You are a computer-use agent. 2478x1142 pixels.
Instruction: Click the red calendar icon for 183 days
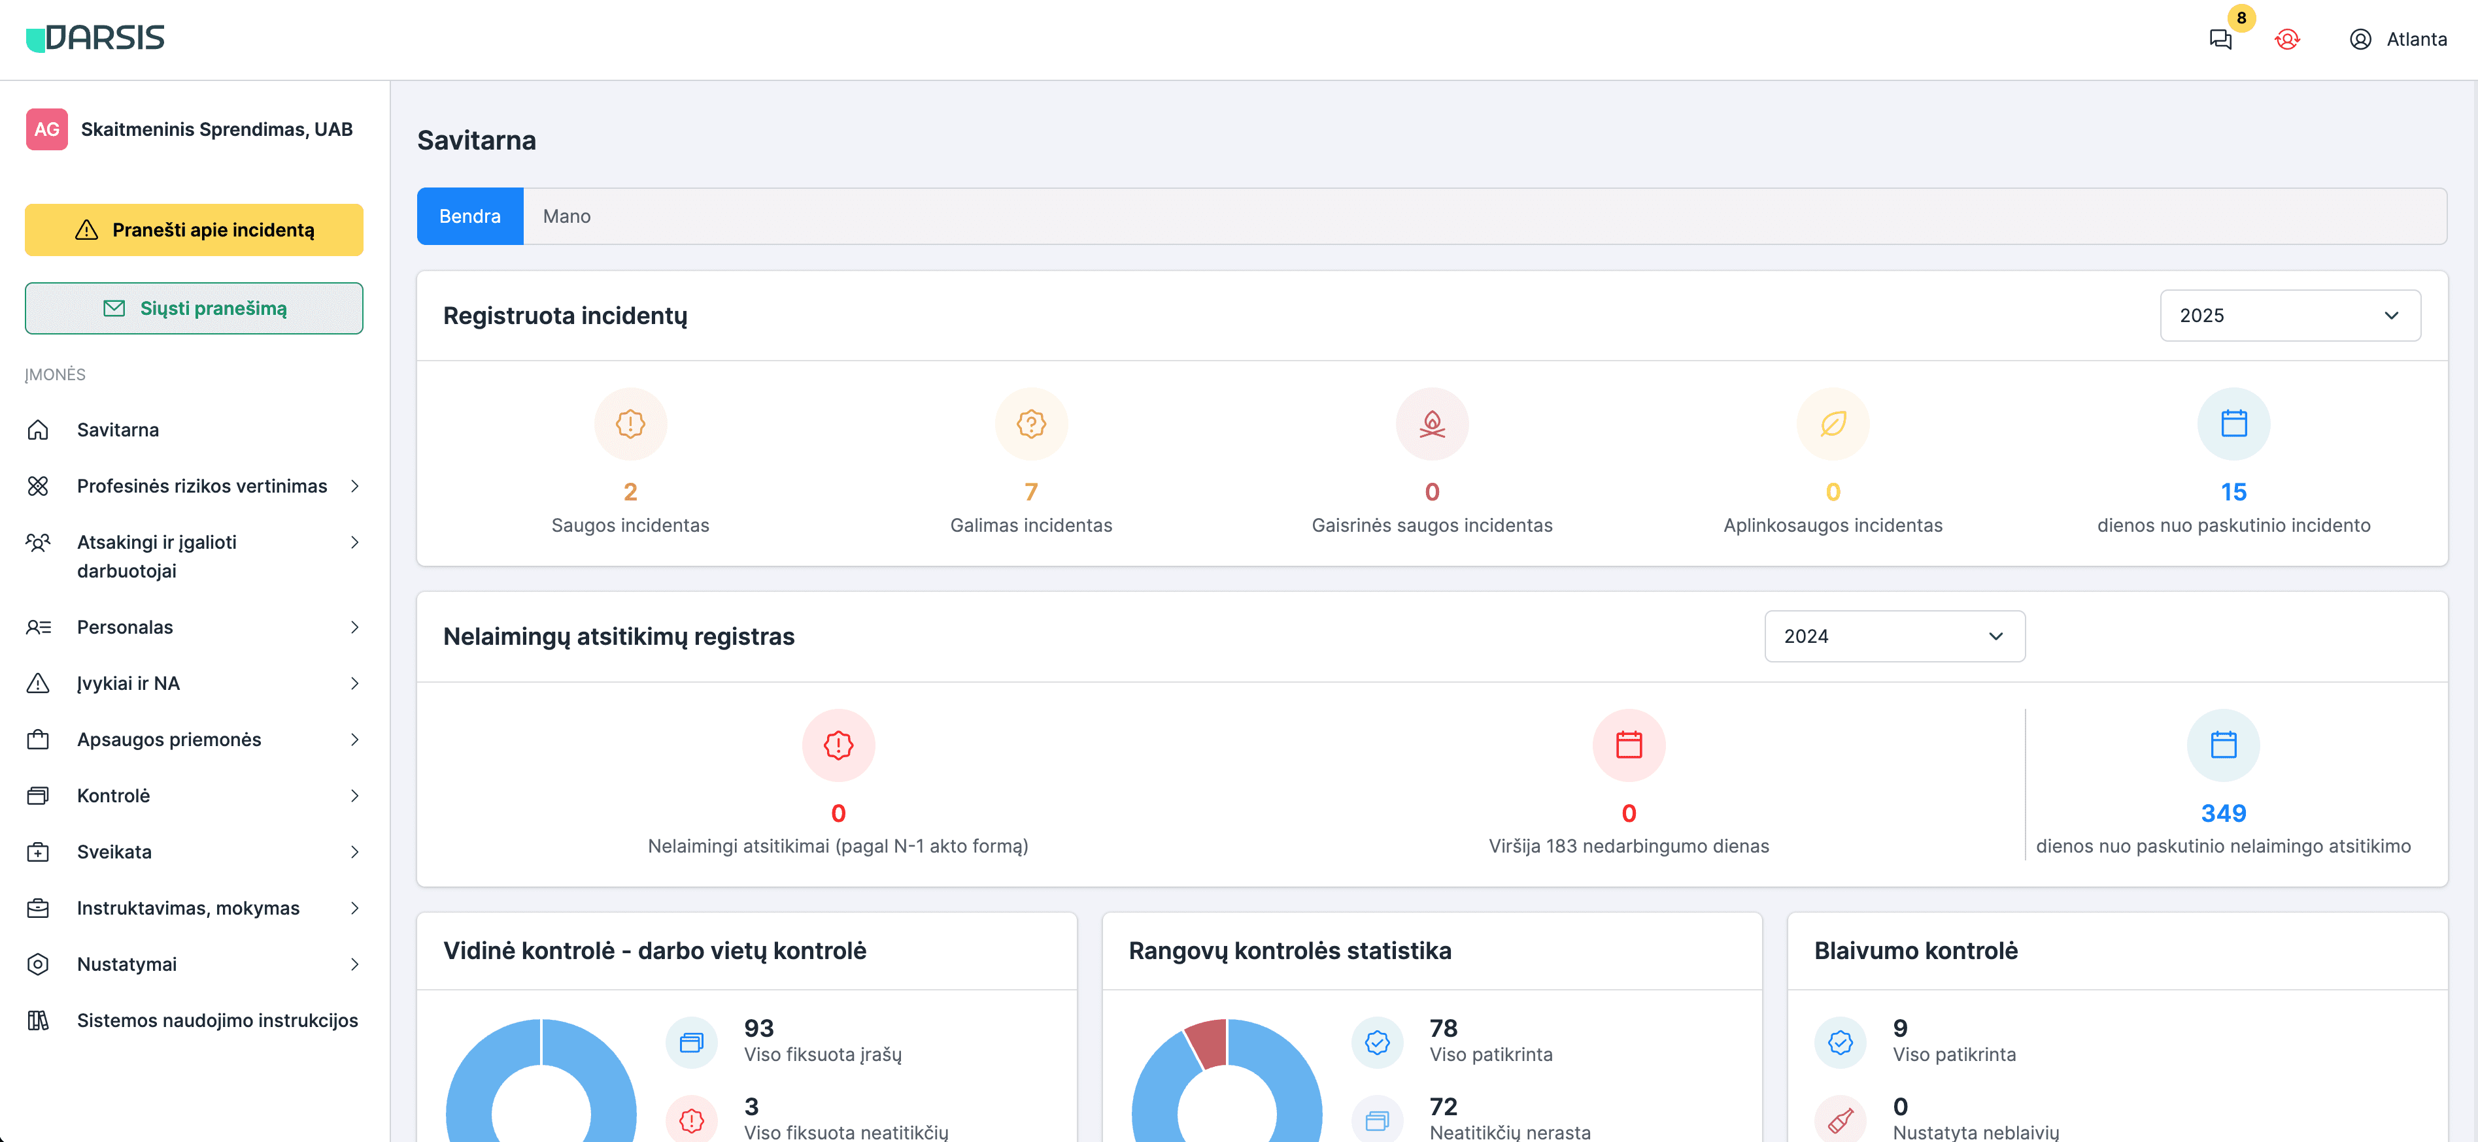1629,745
